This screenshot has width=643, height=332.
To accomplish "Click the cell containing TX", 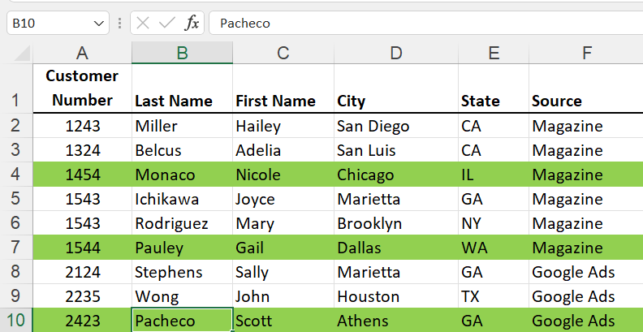I will coord(494,296).
